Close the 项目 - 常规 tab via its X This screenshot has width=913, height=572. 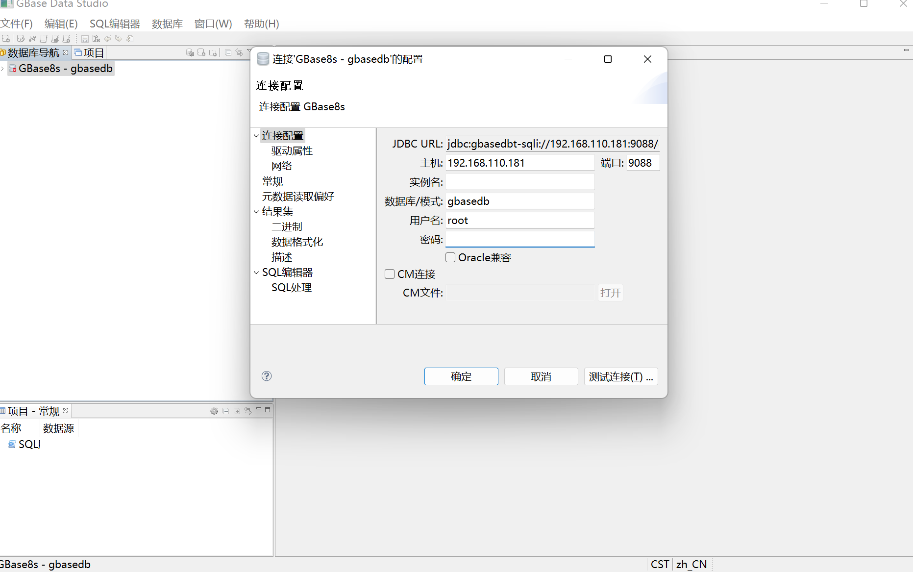coord(66,410)
